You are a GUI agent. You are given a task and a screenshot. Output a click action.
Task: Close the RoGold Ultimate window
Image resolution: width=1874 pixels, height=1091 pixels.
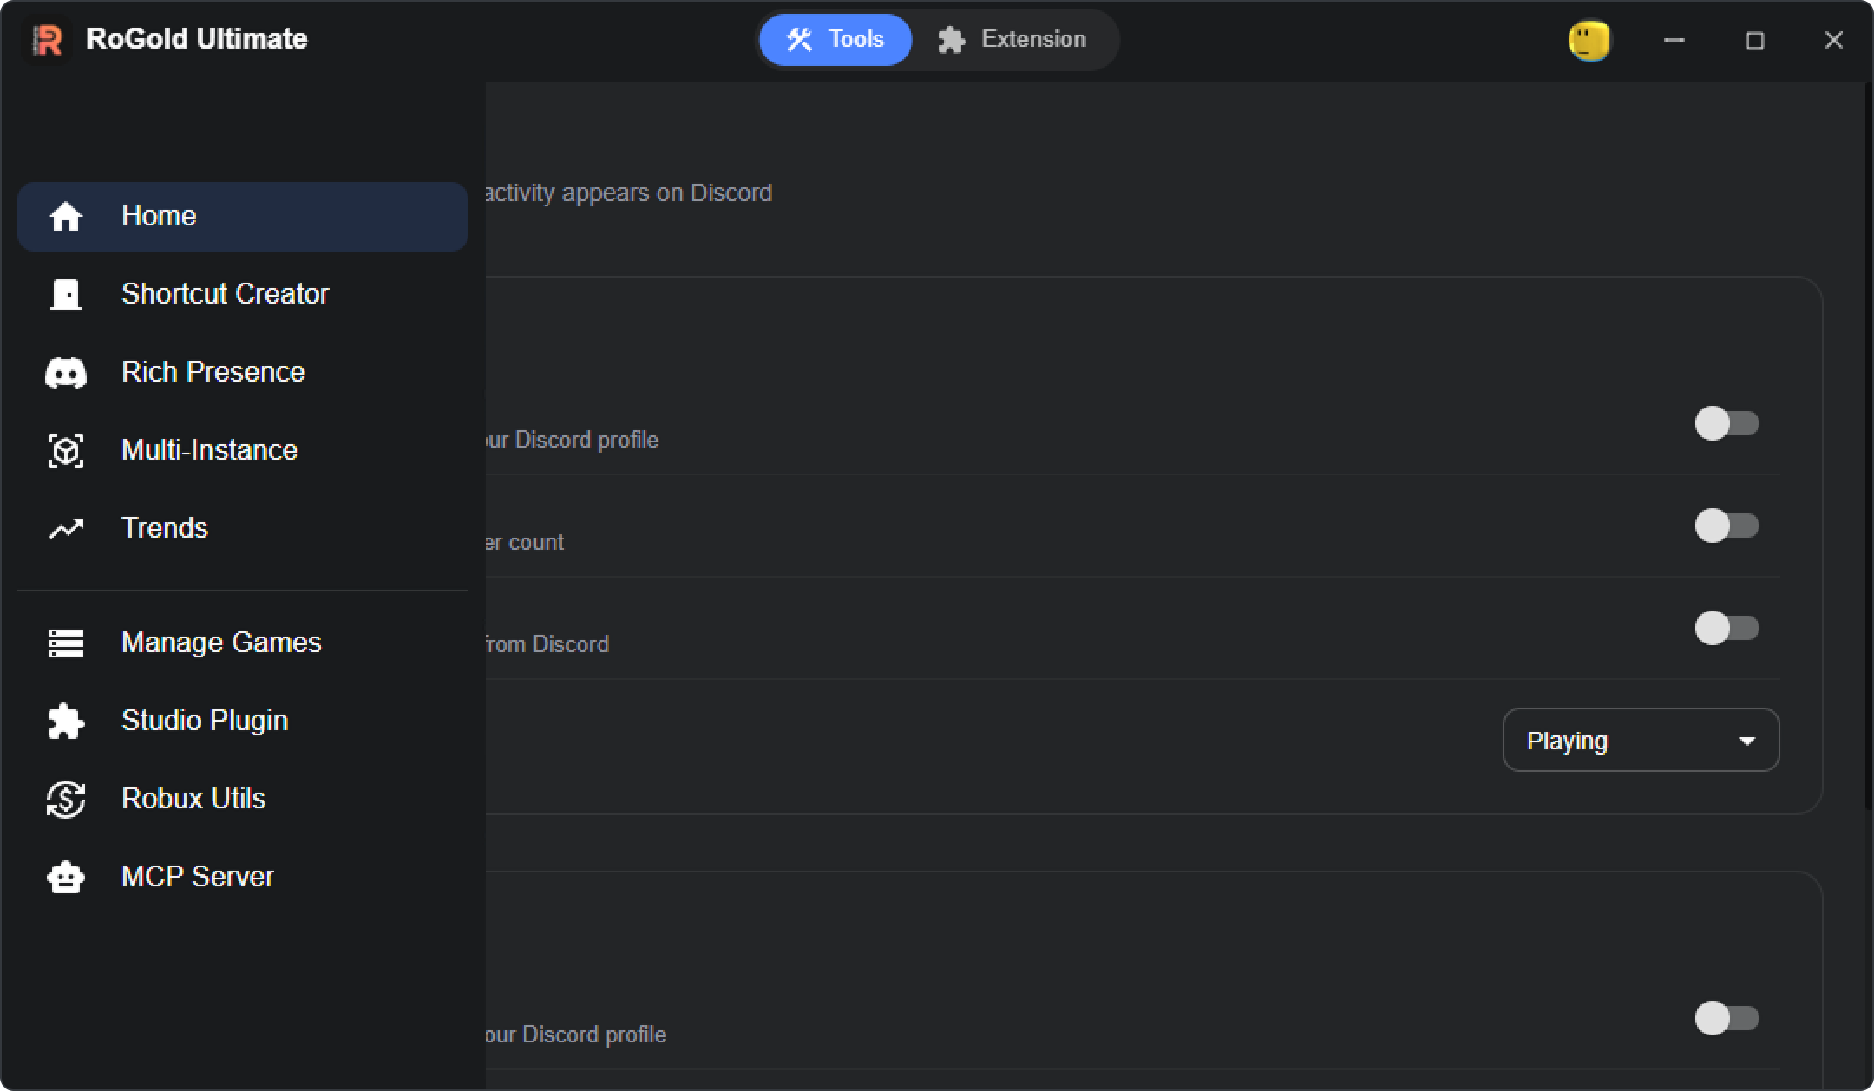[1833, 40]
